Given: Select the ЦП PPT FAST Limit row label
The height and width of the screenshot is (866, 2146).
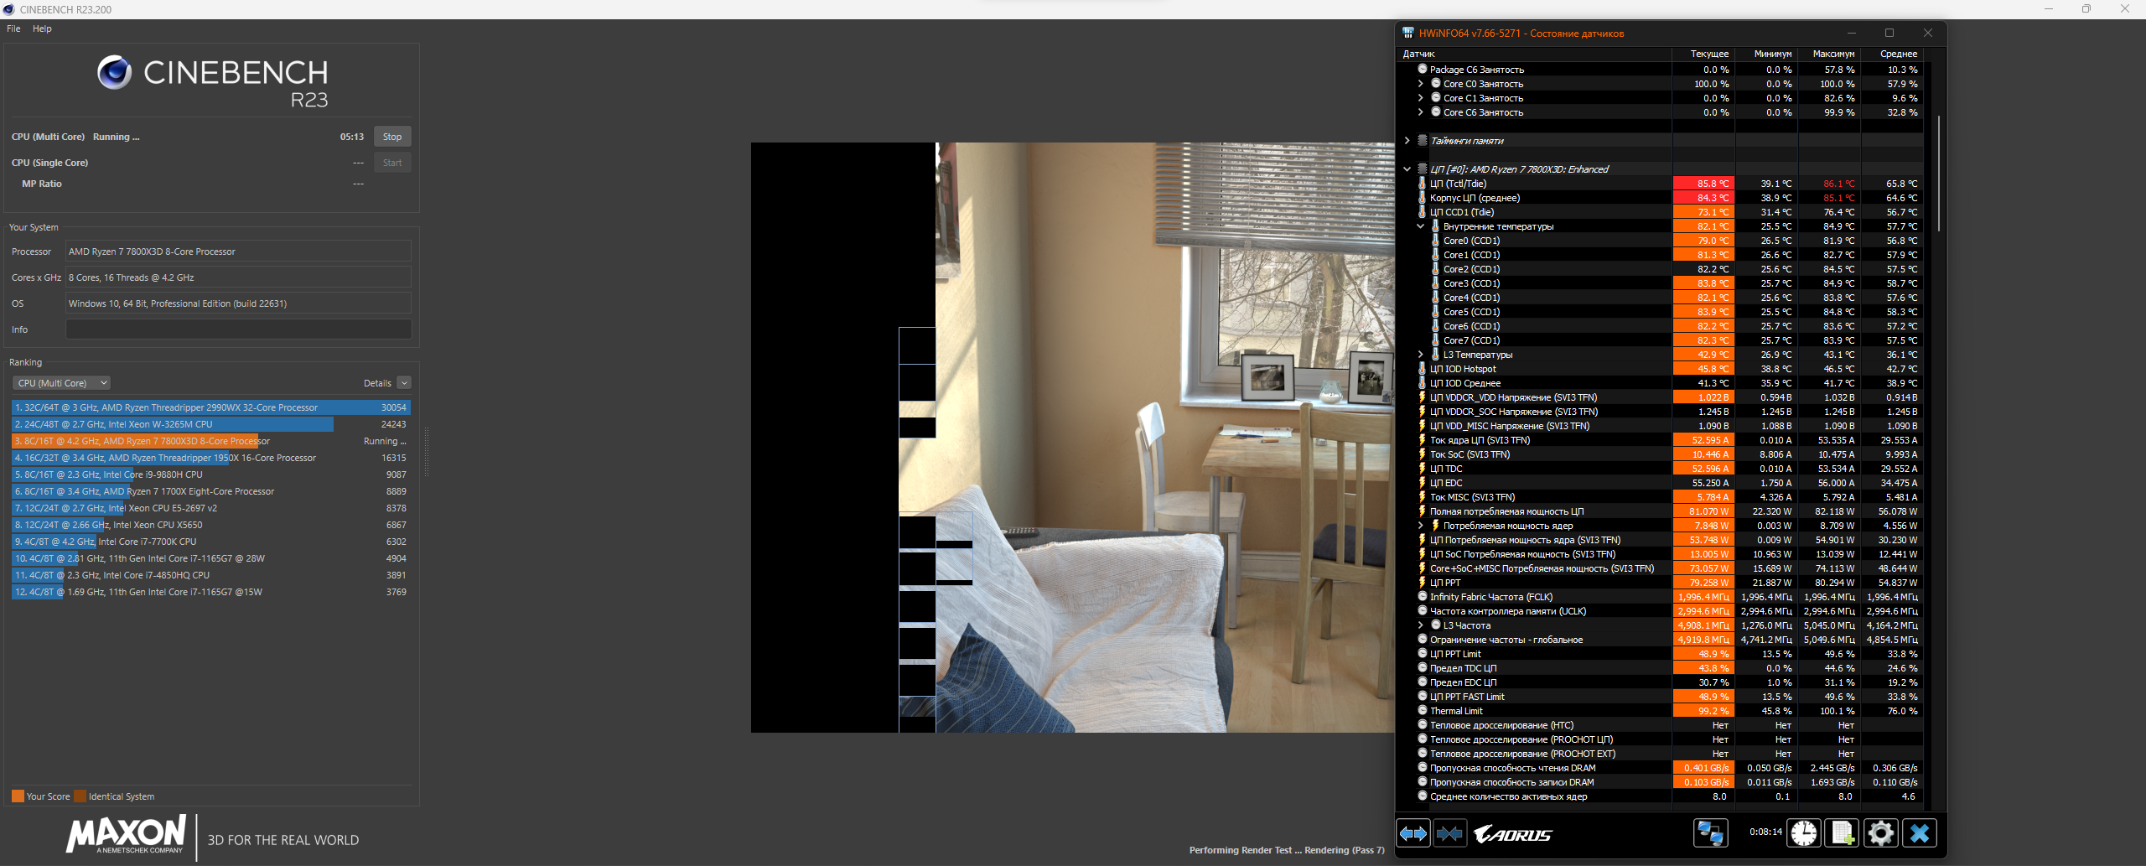Looking at the screenshot, I should pyautogui.click(x=1467, y=697).
